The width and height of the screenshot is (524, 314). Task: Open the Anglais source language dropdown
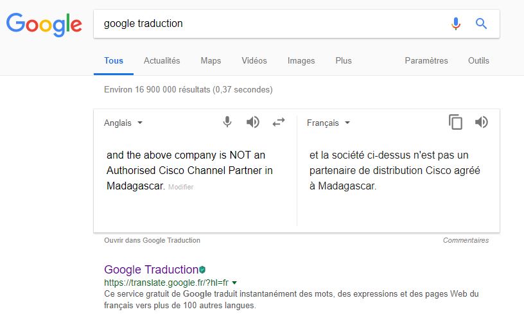tap(123, 123)
